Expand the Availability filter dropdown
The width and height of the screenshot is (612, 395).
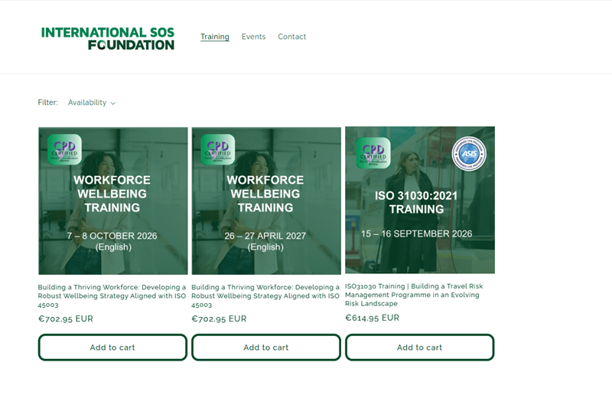click(92, 103)
